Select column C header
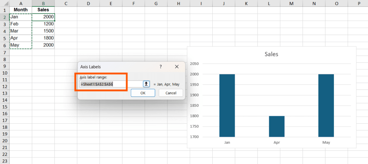Viewport: 368px width, 164px height. 66,3
